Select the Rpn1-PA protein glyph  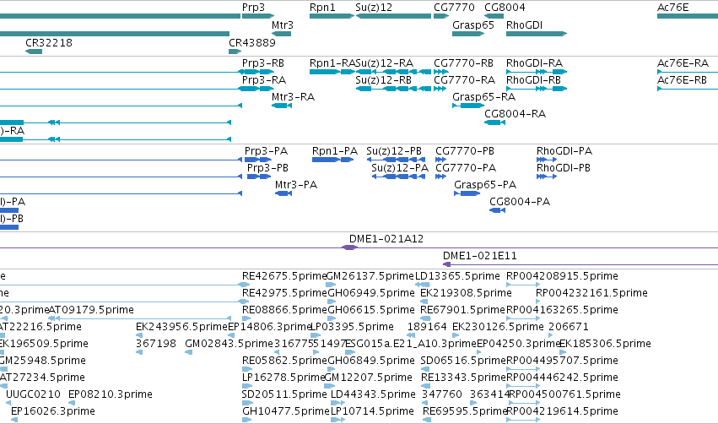(x=332, y=160)
